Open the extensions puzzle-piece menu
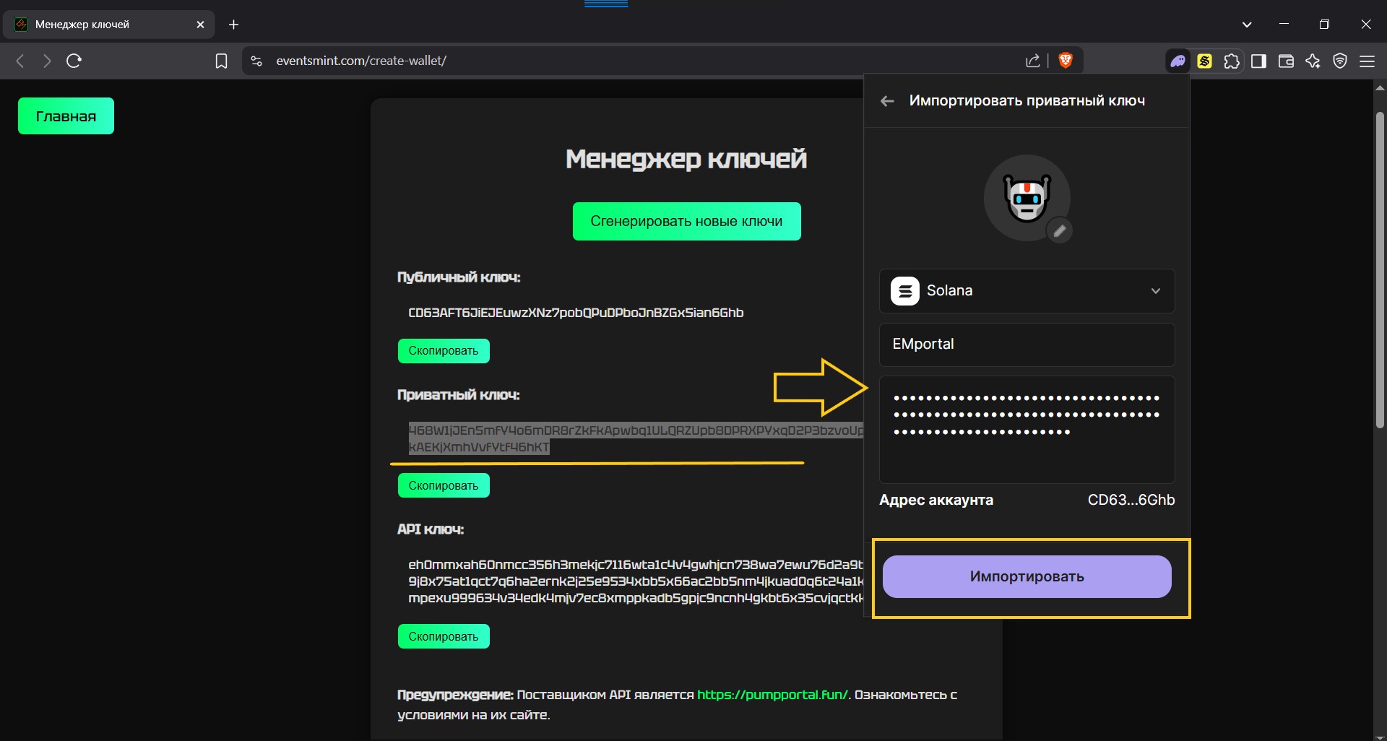This screenshot has height=741, width=1387. (x=1232, y=61)
